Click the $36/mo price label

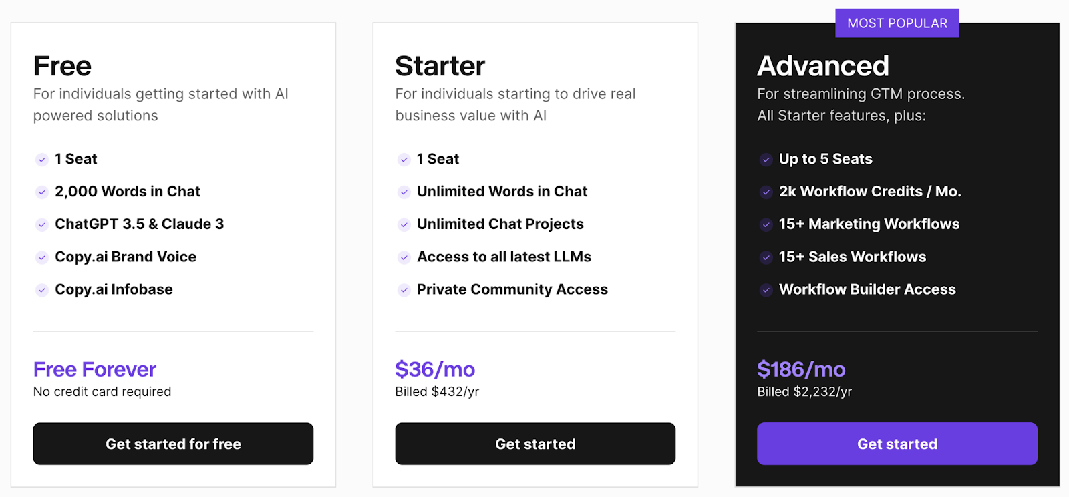[x=435, y=369]
